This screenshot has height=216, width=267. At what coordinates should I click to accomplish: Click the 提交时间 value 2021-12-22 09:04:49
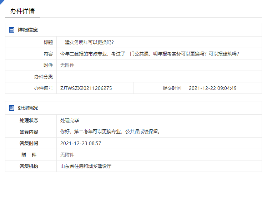point(212,88)
